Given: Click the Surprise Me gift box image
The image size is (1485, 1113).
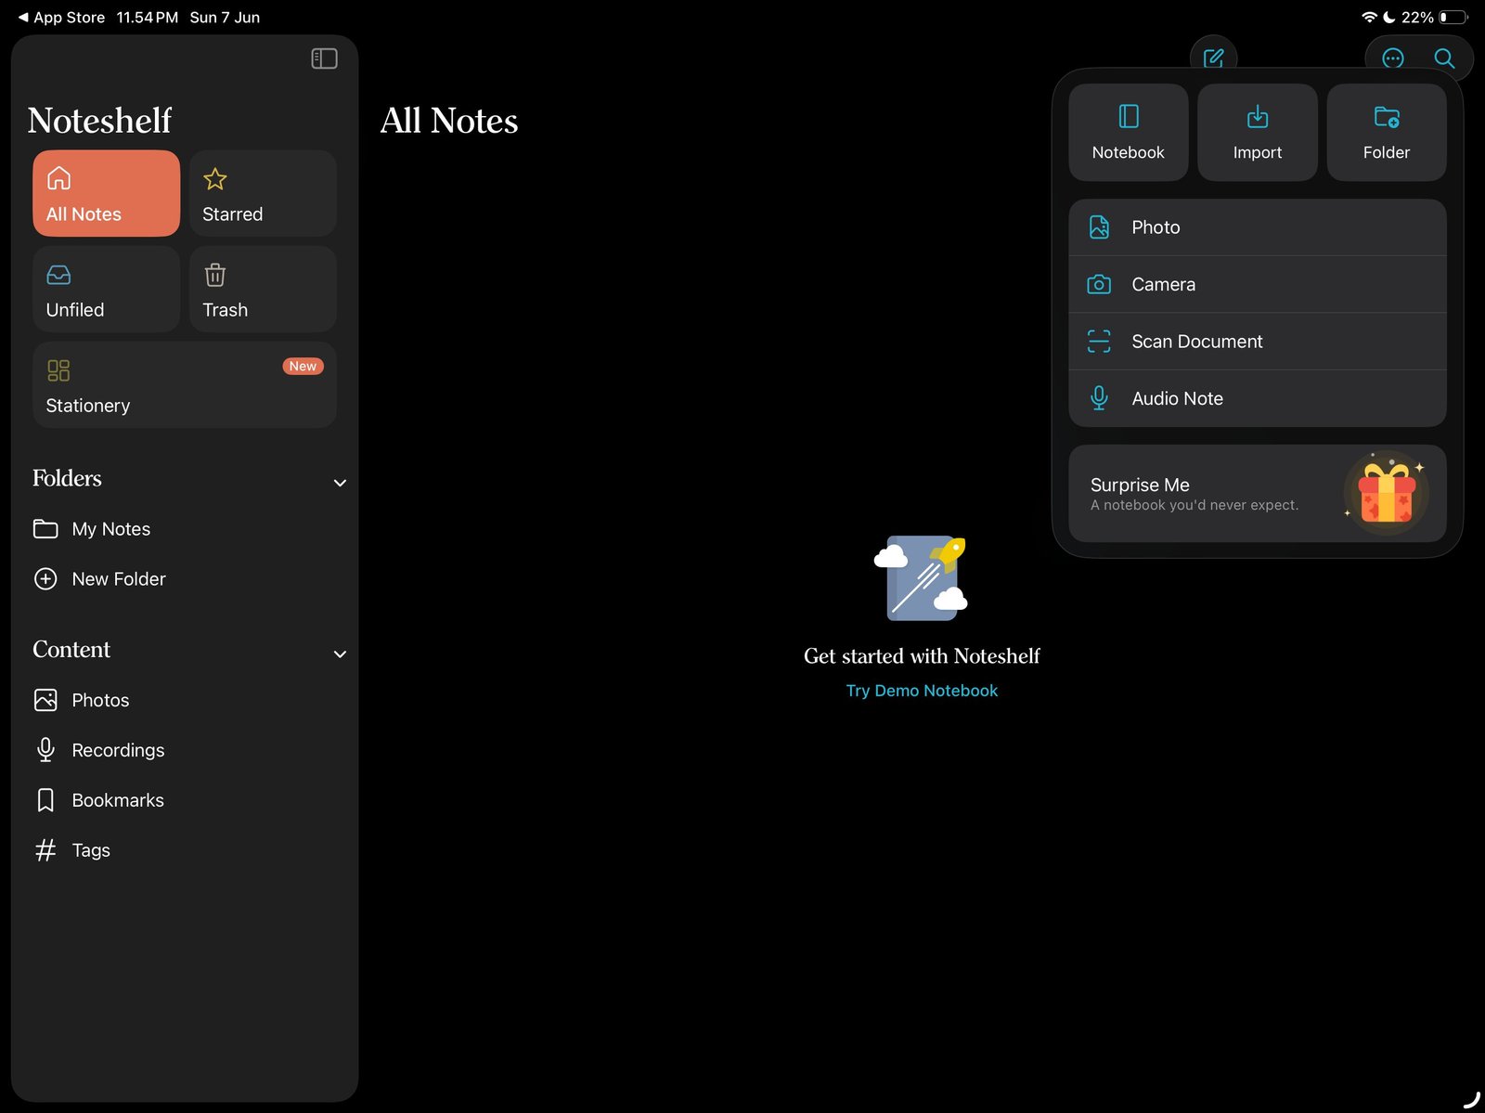Looking at the screenshot, I should pyautogui.click(x=1387, y=493).
